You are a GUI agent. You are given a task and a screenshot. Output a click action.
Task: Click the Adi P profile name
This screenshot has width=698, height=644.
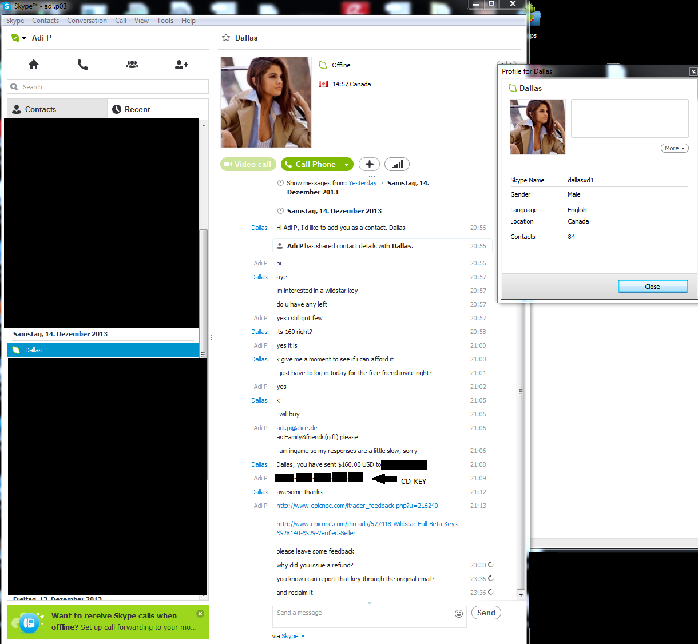pos(42,38)
